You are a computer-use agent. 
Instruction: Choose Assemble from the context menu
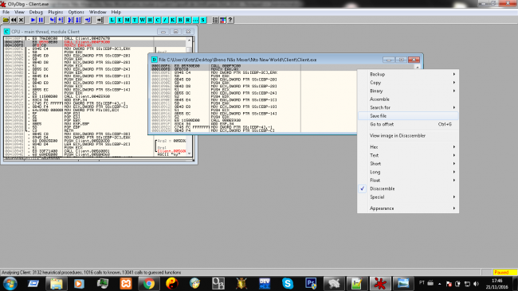click(x=408, y=99)
